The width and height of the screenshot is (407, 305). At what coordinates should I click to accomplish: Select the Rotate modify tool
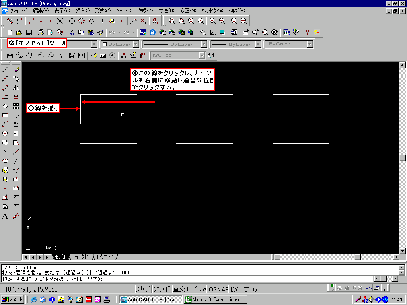16,124
